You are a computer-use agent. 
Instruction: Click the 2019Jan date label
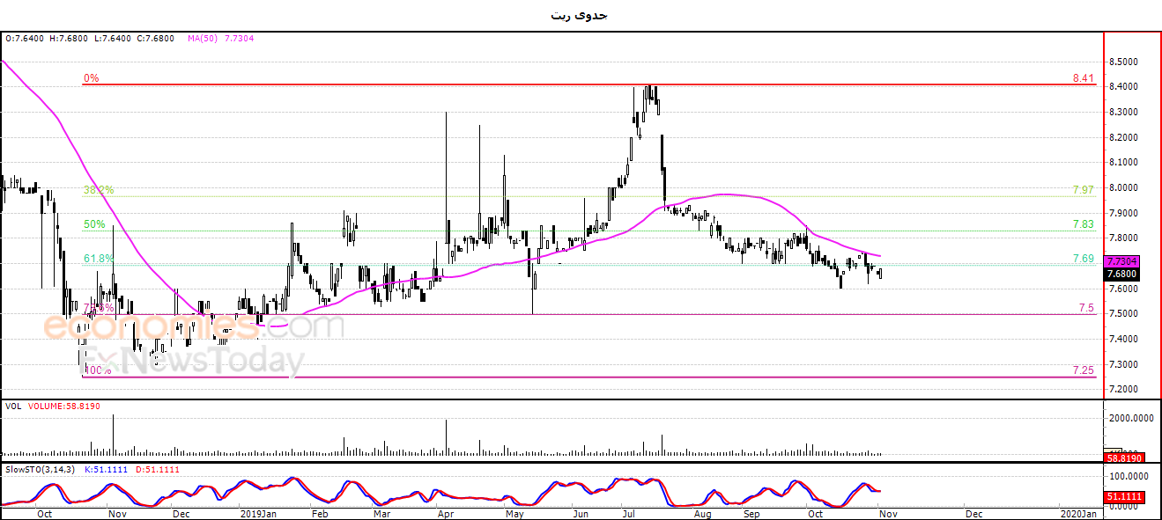coord(259,512)
